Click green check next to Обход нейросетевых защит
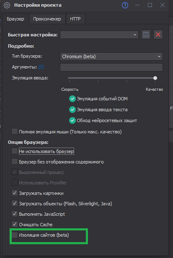This screenshot has height=258, width=173. (72, 120)
